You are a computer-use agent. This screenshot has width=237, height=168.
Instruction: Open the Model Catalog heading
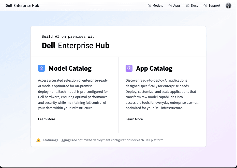point(70,68)
